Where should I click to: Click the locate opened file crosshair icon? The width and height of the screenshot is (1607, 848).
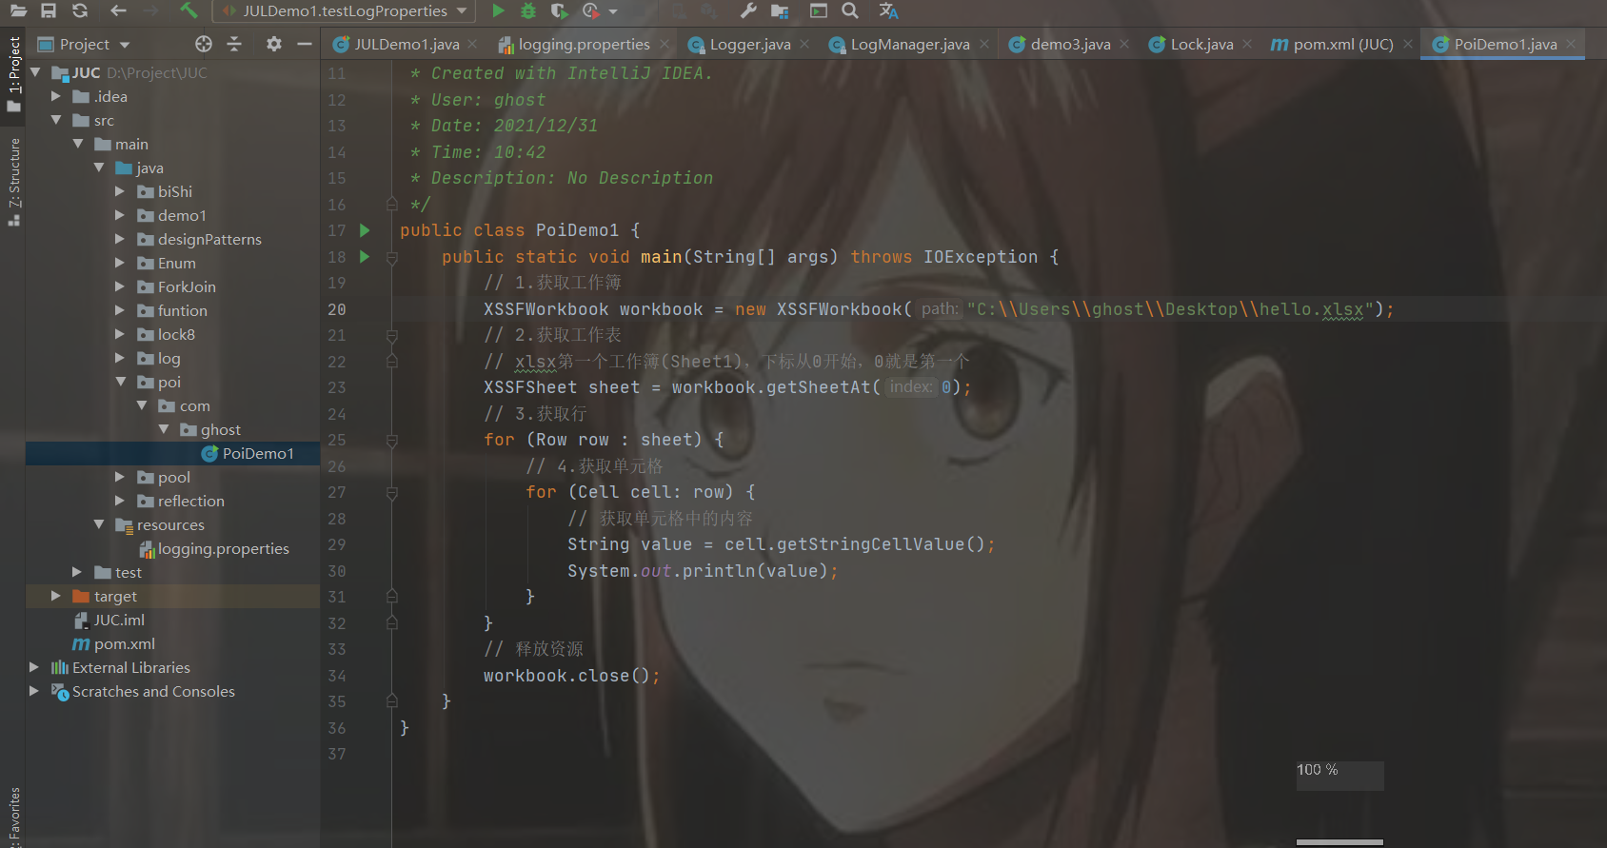[204, 44]
